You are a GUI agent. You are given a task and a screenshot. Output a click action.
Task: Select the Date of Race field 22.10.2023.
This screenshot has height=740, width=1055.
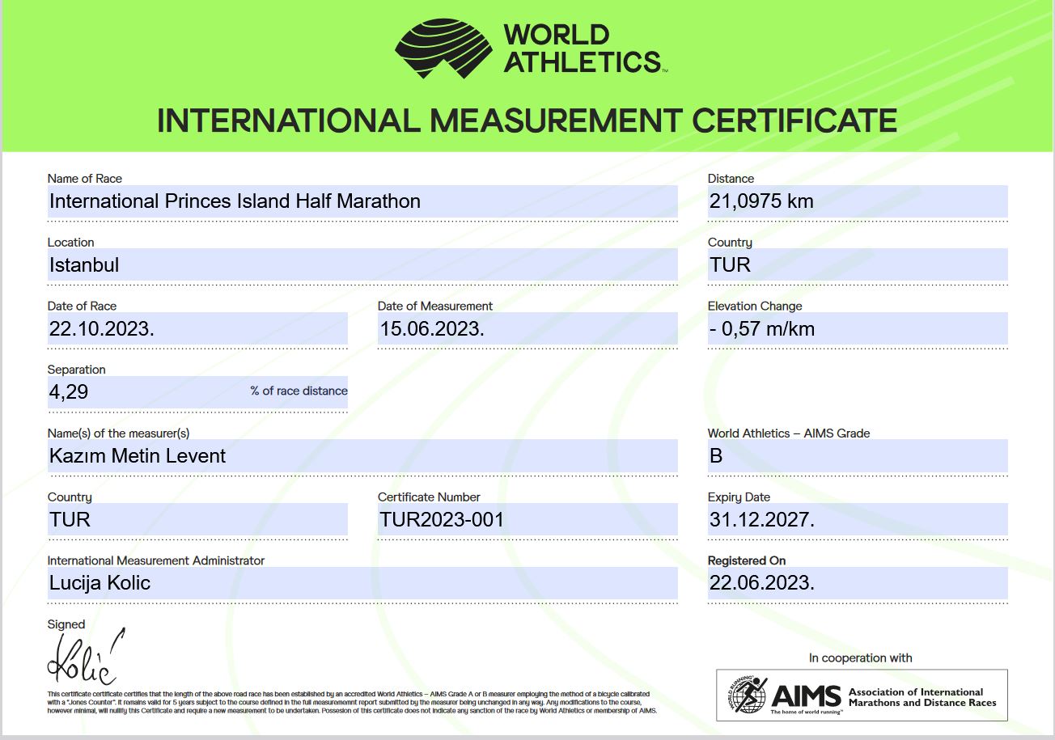pos(197,328)
